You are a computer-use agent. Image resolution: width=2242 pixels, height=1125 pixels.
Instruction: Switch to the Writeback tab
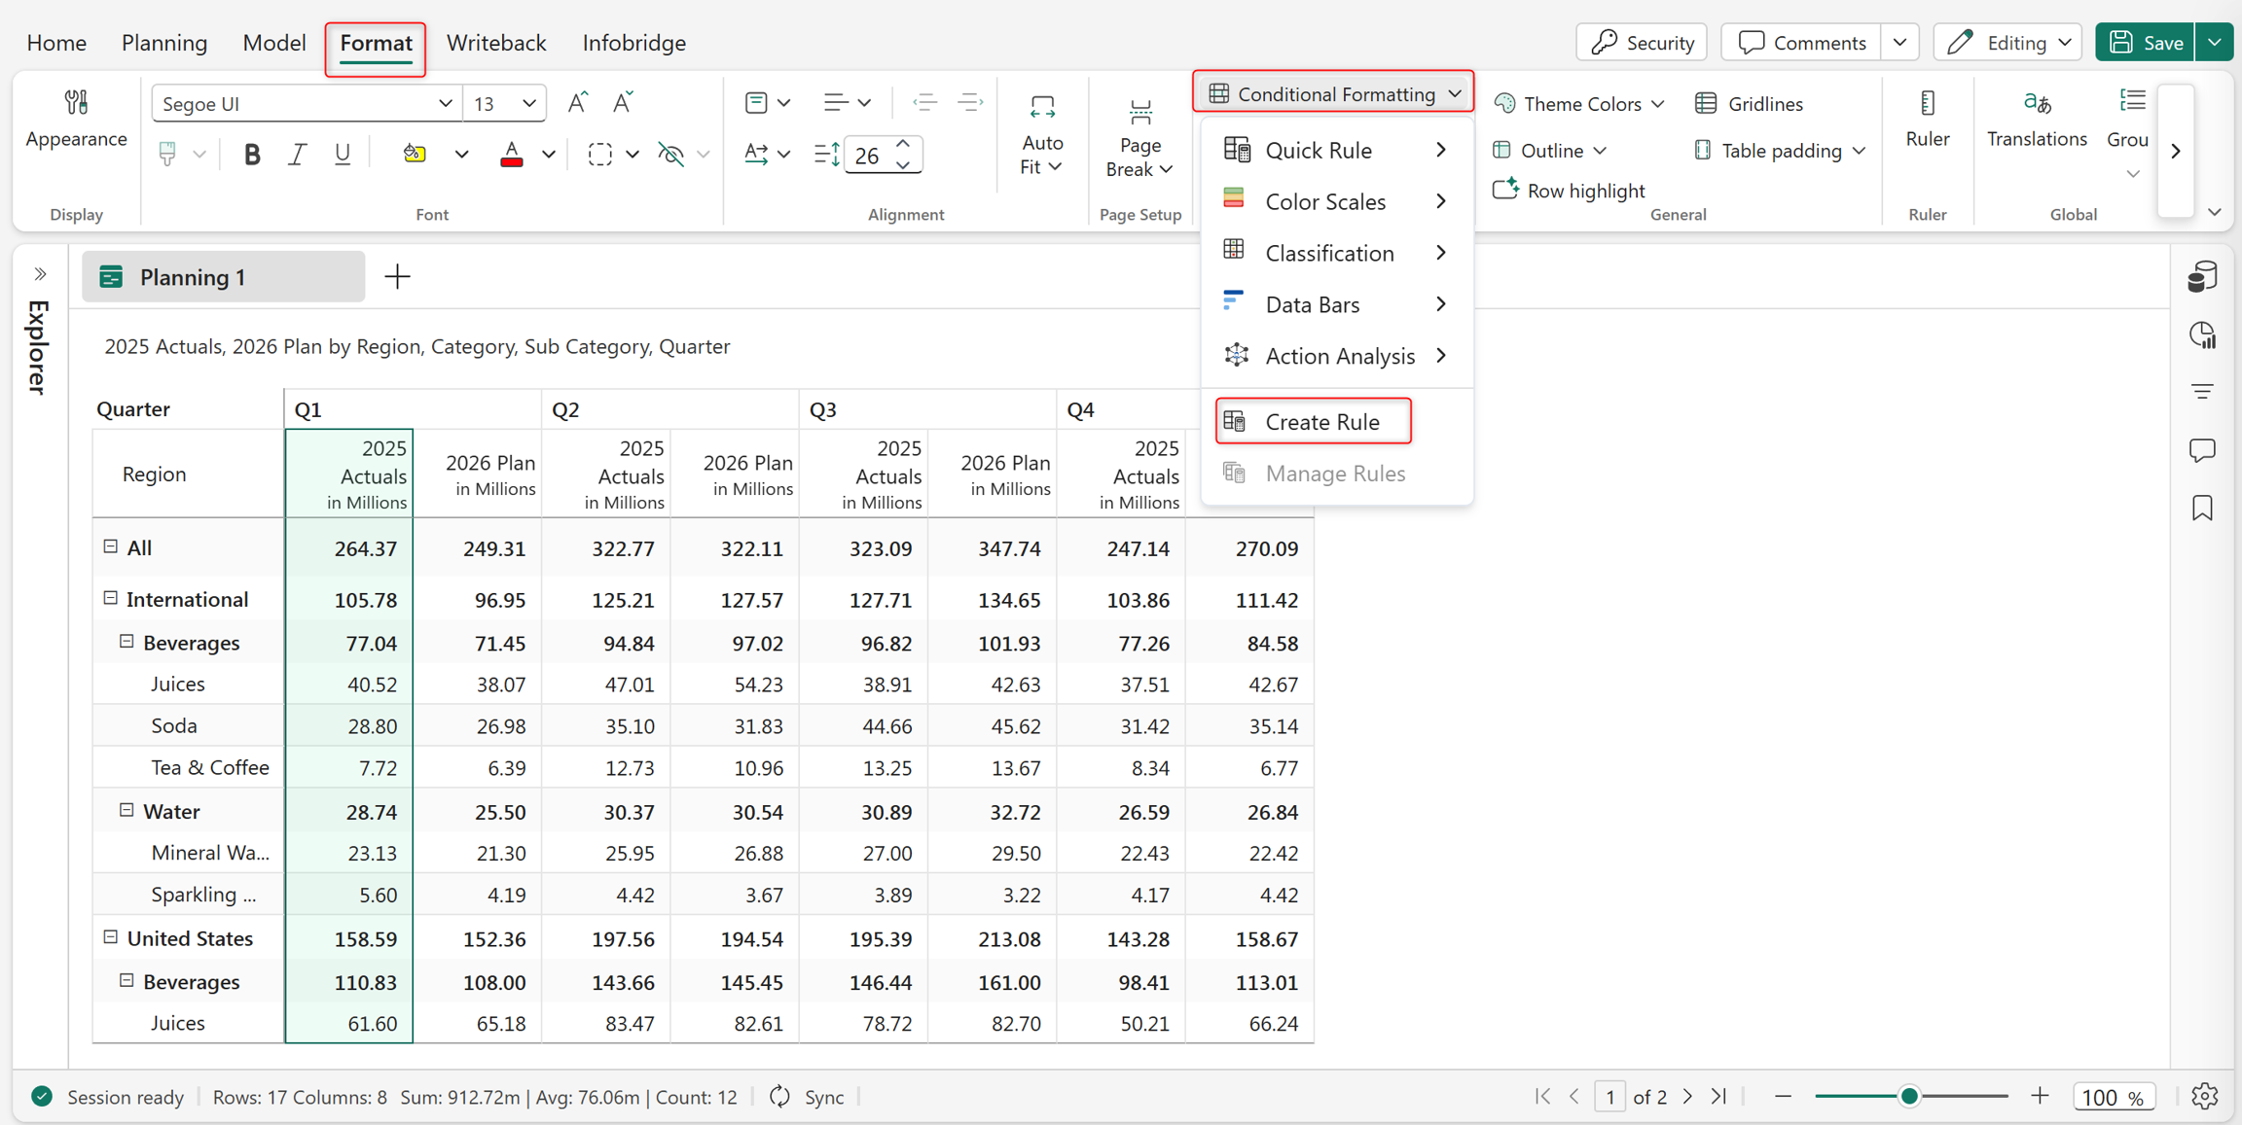pos(496,43)
